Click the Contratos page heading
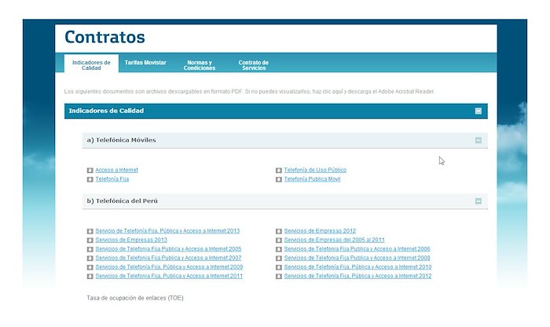 (x=104, y=37)
